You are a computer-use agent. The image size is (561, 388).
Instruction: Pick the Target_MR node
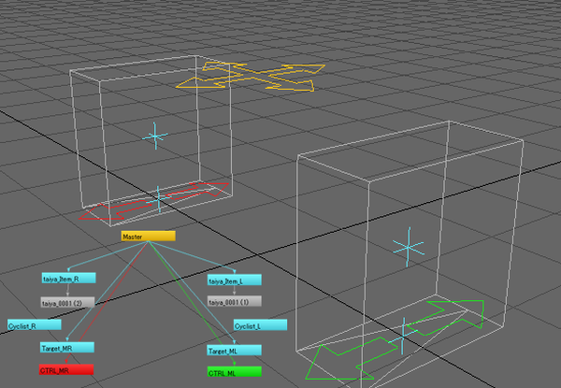[x=67, y=347]
